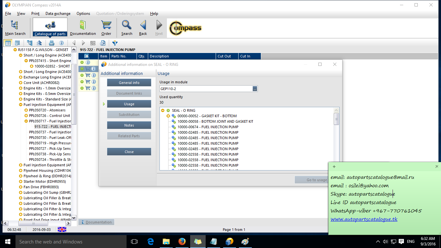Click the Go to usage button

click(312, 180)
